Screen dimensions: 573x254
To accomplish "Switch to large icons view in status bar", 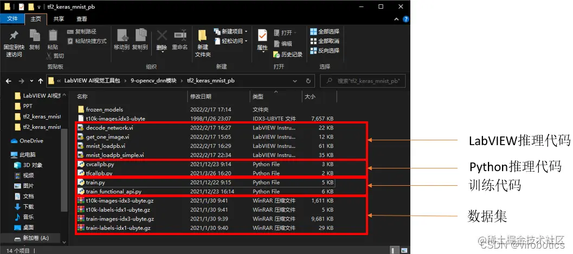I will click(x=404, y=250).
